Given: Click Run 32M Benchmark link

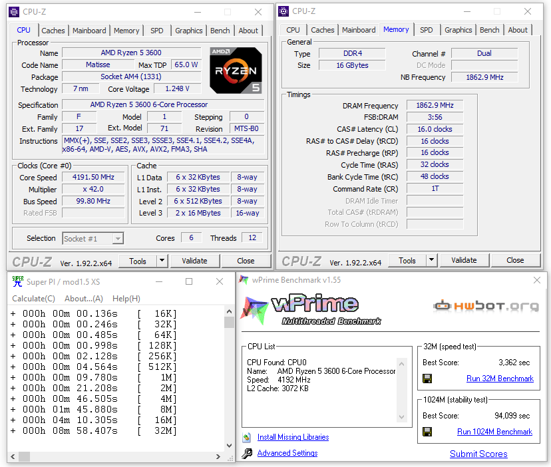Looking at the screenshot, I should [x=500, y=379].
